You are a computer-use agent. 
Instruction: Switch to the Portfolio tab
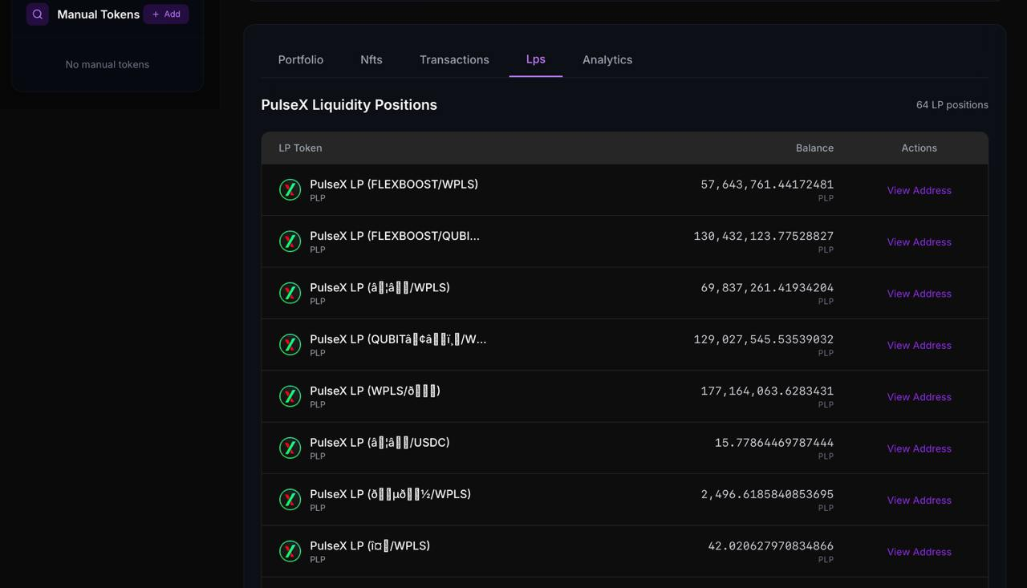(x=301, y=59)
